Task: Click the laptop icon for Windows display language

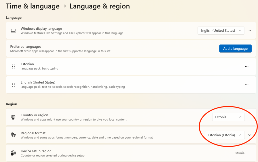Action: (13, 30)
